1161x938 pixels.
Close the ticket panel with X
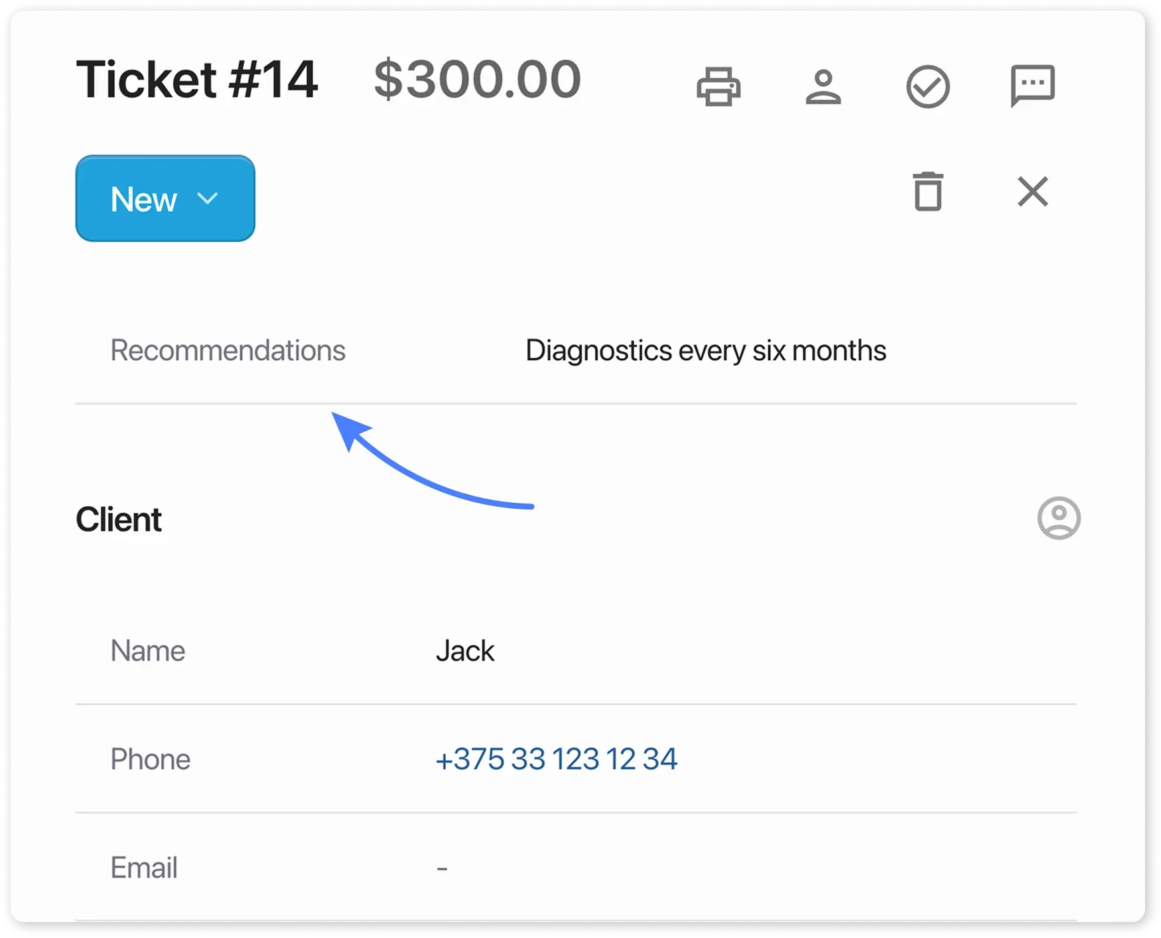1032,192
